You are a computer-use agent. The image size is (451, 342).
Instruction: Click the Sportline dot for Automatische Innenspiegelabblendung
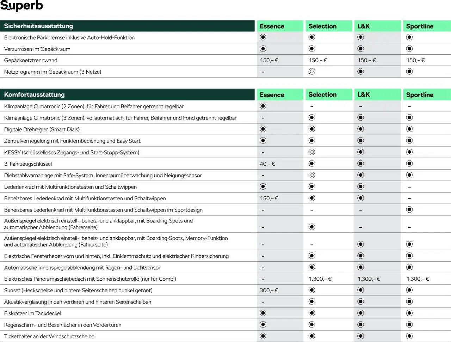(x=409, y=267)
